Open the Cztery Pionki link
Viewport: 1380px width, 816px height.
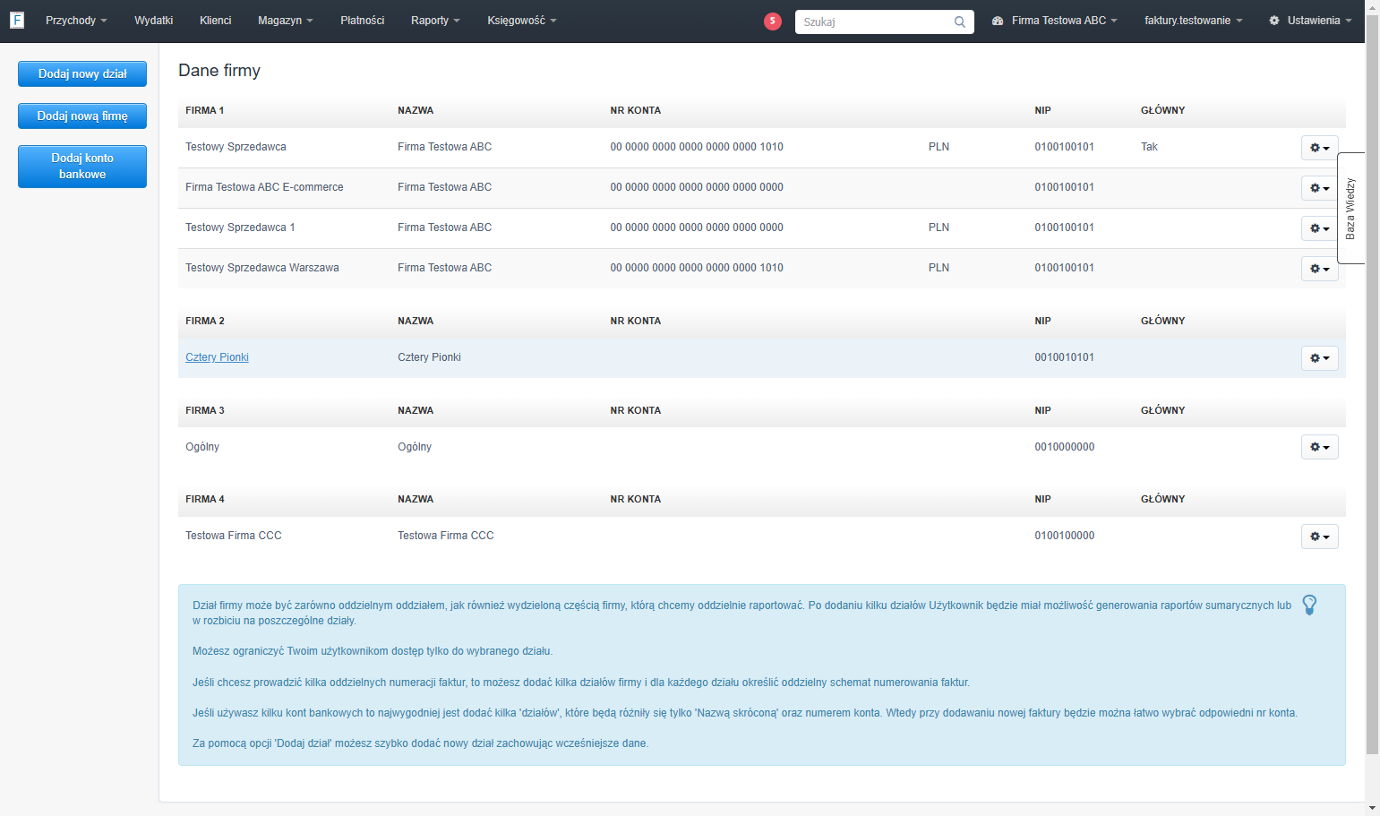[x=217, y=357]
